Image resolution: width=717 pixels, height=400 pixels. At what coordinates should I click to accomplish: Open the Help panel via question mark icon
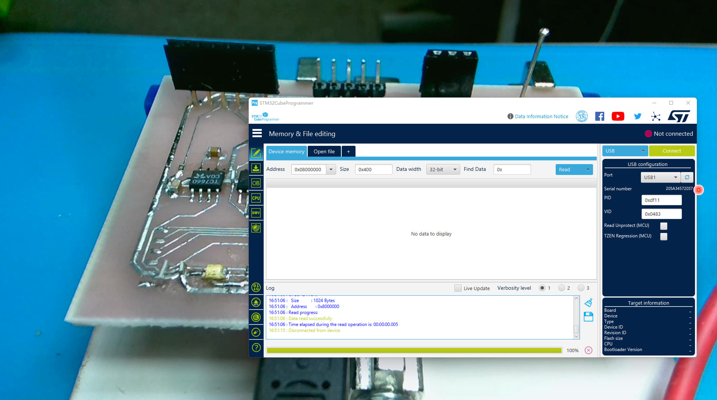pyautogui.click(x=256, y=348)
